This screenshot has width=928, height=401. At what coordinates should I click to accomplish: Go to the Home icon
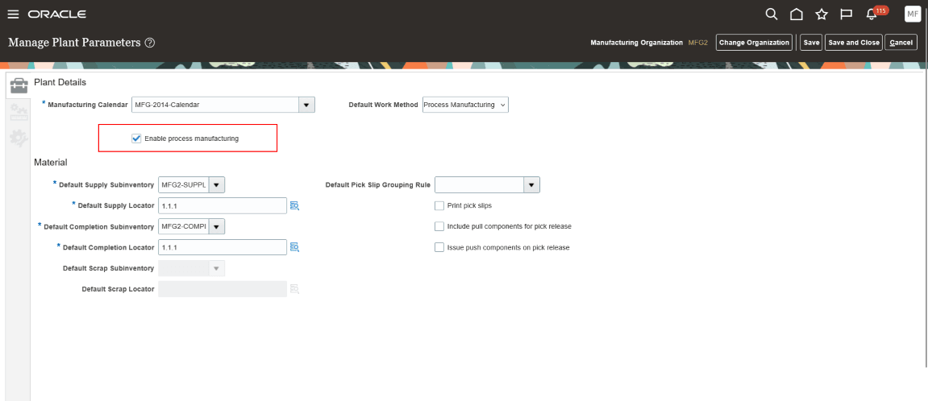point(797,14)
